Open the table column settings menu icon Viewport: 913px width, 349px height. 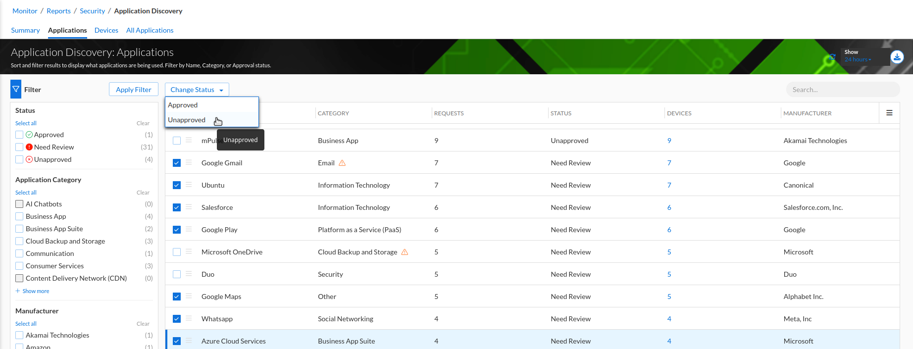coord(889,113)
